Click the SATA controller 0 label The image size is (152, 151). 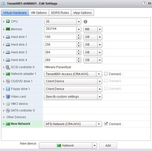point(23,111)
